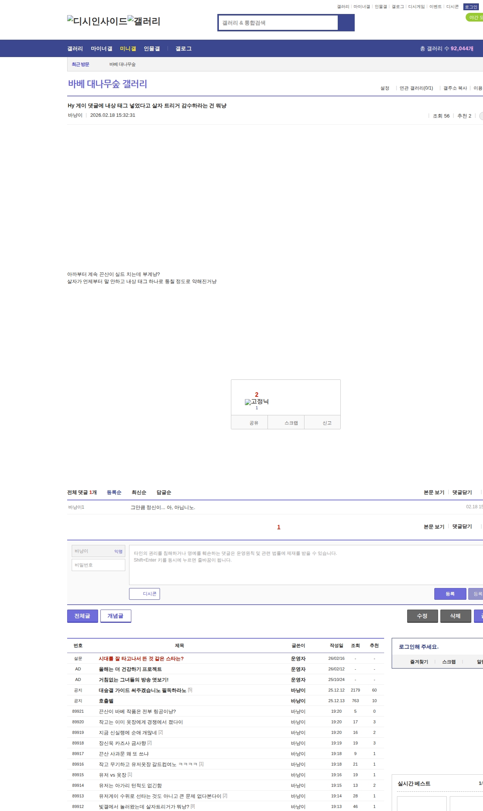Open post 유저는 아가리 턴적도 없긴함
The image size is (483, 811).
(x=130, y=785)
